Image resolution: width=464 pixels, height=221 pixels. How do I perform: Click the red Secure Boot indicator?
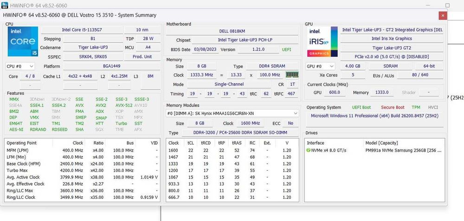tap(393, 107)
